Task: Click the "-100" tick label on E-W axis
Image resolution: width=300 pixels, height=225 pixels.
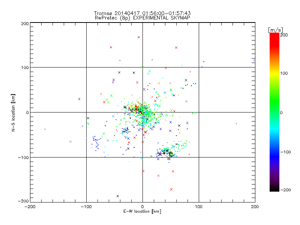Action: tap(86, 207)
